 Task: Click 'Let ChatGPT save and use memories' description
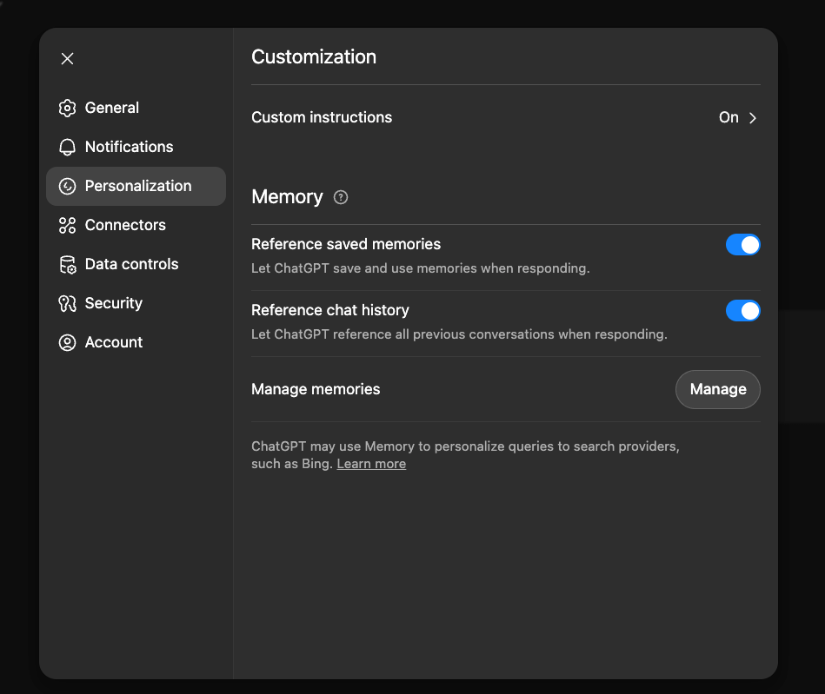(421, 268)
